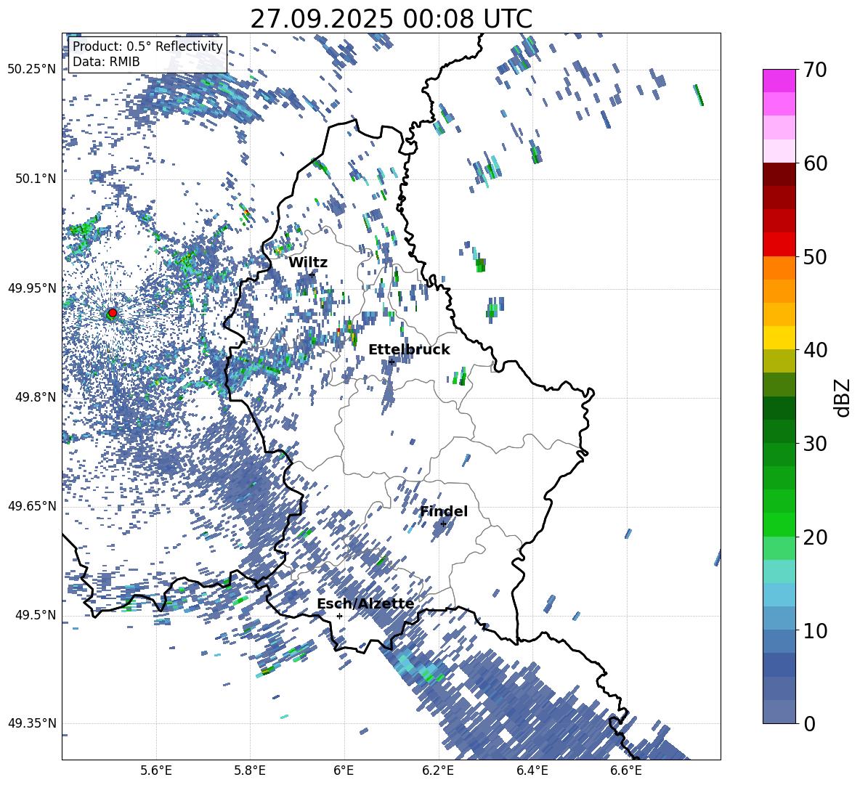Click the 49.95°N latitude tick label
Screen dimensions: 860x785
tap(32, 288)
